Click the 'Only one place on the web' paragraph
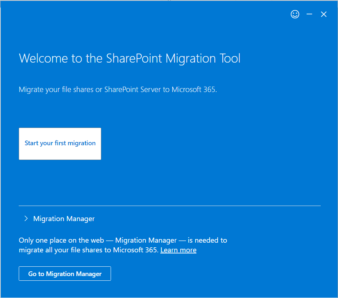Viewport: 338px width, 298px height. [123, 240]
